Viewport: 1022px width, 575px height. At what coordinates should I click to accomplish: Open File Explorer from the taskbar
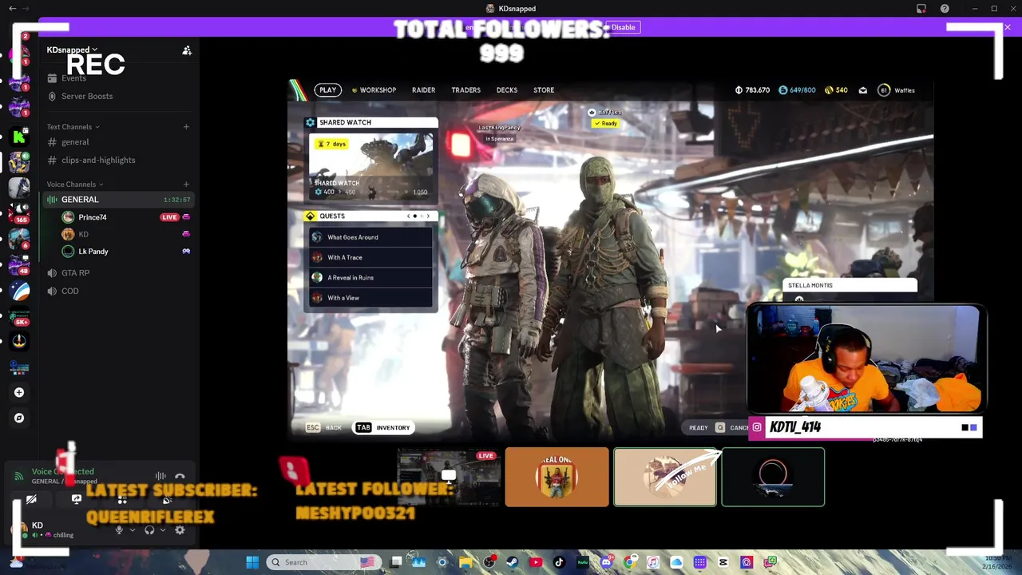465,562
